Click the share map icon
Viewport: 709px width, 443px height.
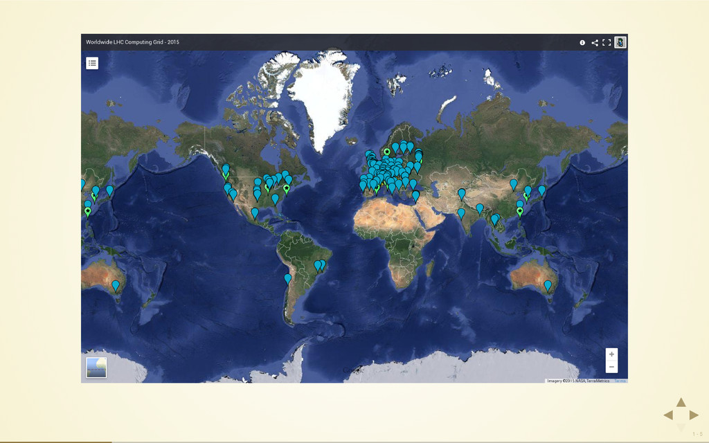[x=595, y=42]
